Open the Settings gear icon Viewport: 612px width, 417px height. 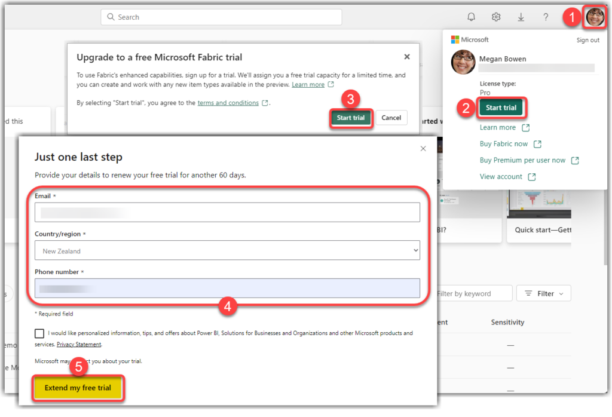click(x=496, y=17)
